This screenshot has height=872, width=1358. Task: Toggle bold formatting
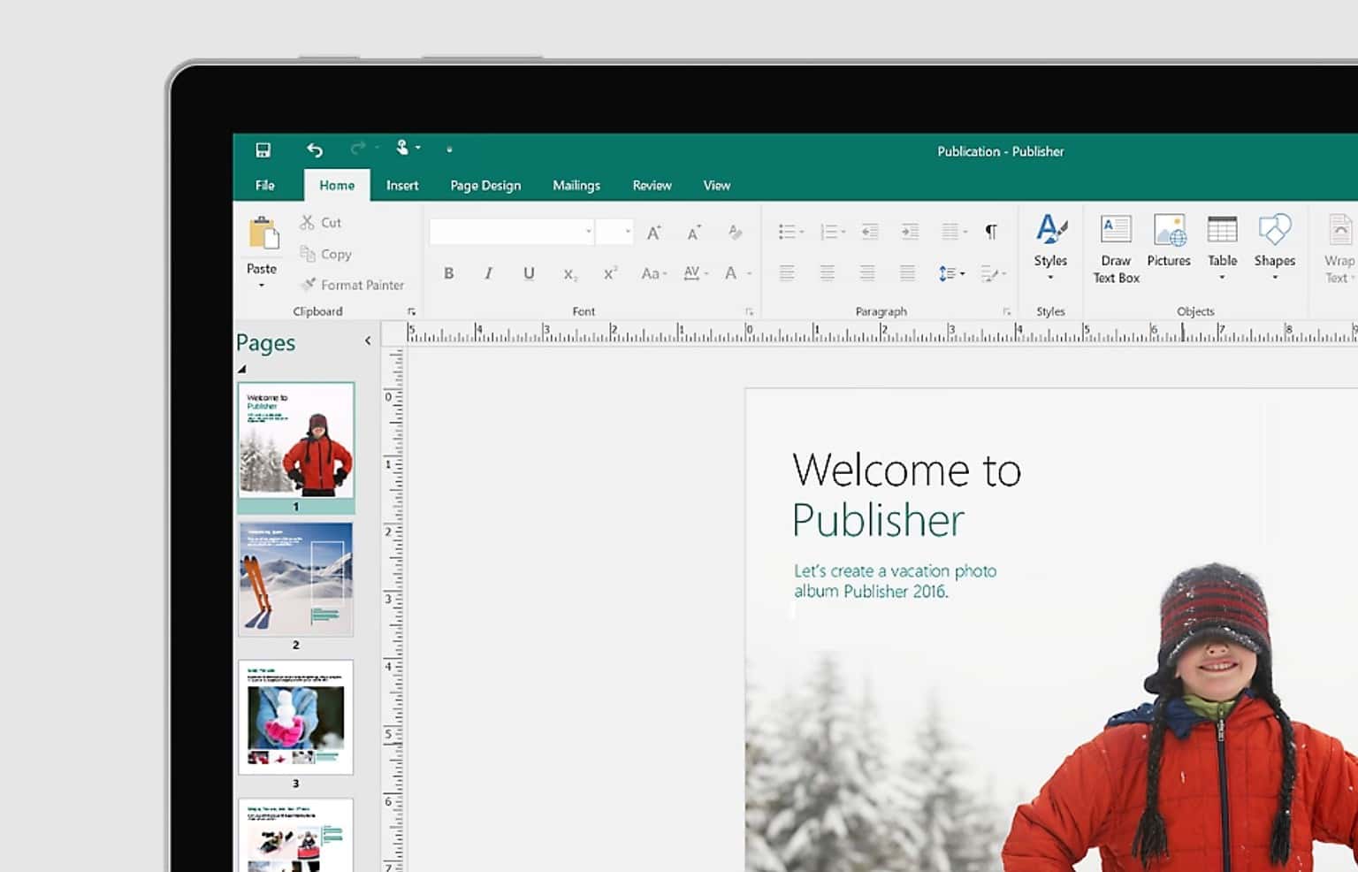[449, 273]
